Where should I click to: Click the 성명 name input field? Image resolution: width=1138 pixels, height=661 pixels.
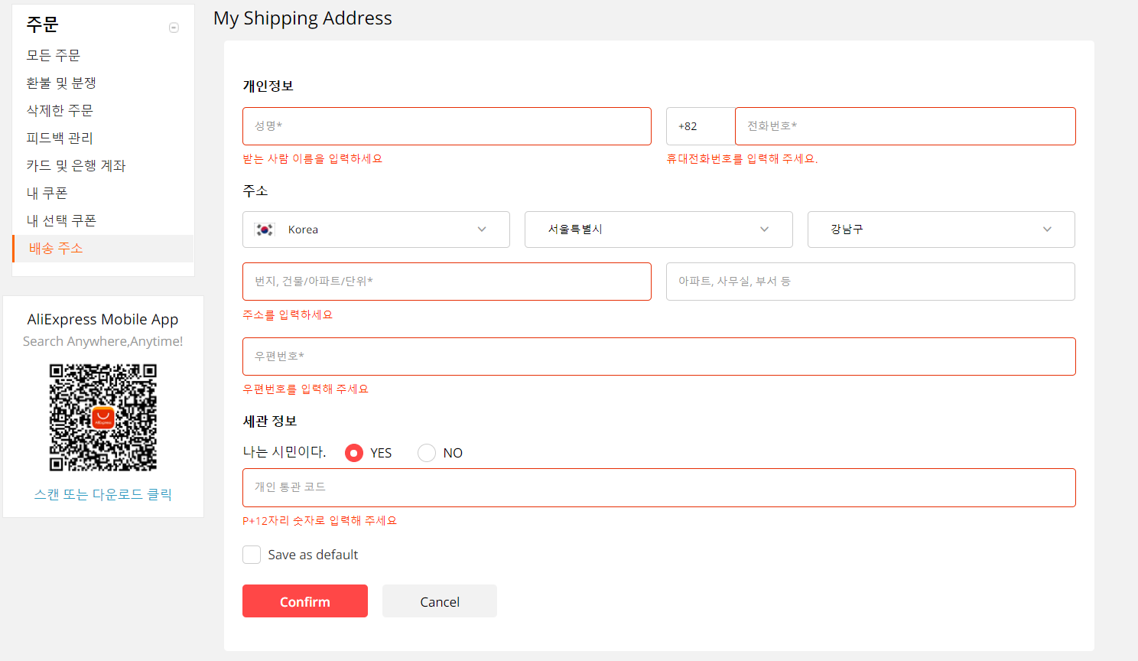click(447, 125)
